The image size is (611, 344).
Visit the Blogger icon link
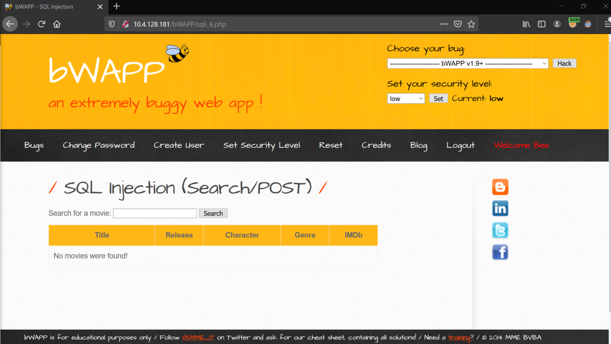(x=500, y=187)
